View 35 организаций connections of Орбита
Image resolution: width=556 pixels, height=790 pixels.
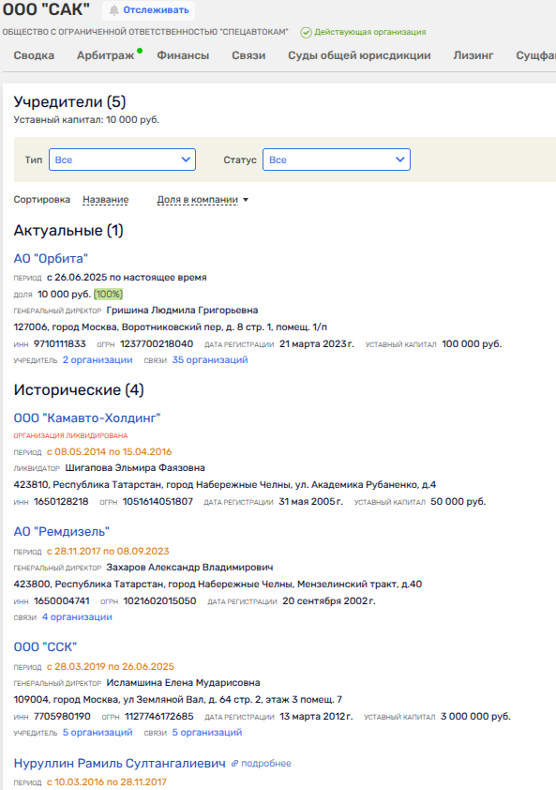(210, 359)
